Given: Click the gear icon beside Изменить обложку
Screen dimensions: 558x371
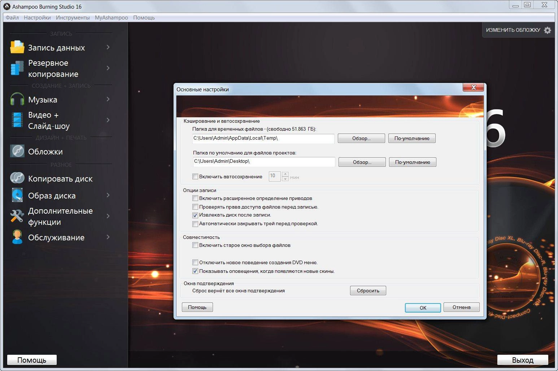Looking at the screenshot, I should coord(548,30).
